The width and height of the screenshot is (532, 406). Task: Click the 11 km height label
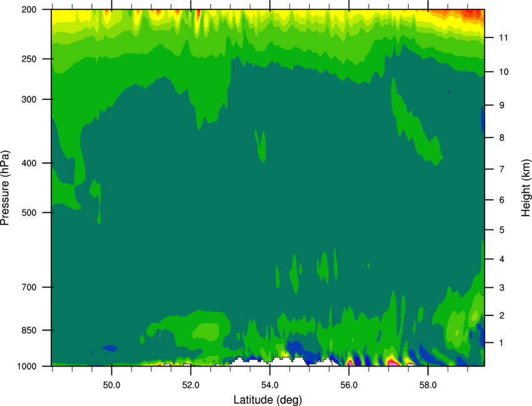pyautogui.click(x=503, y=37)
